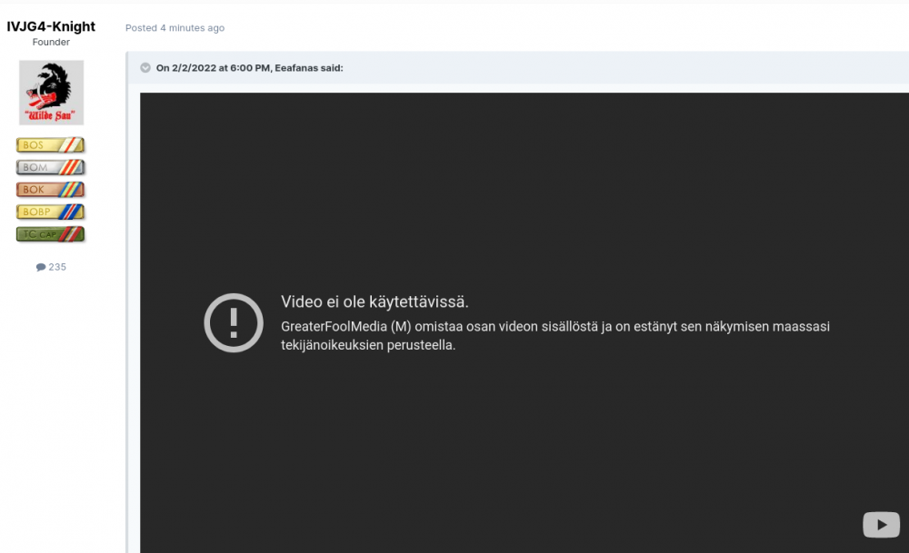The image size is (909, 553).
Task: Select the BOBP award badge
Action: (50, 212)
